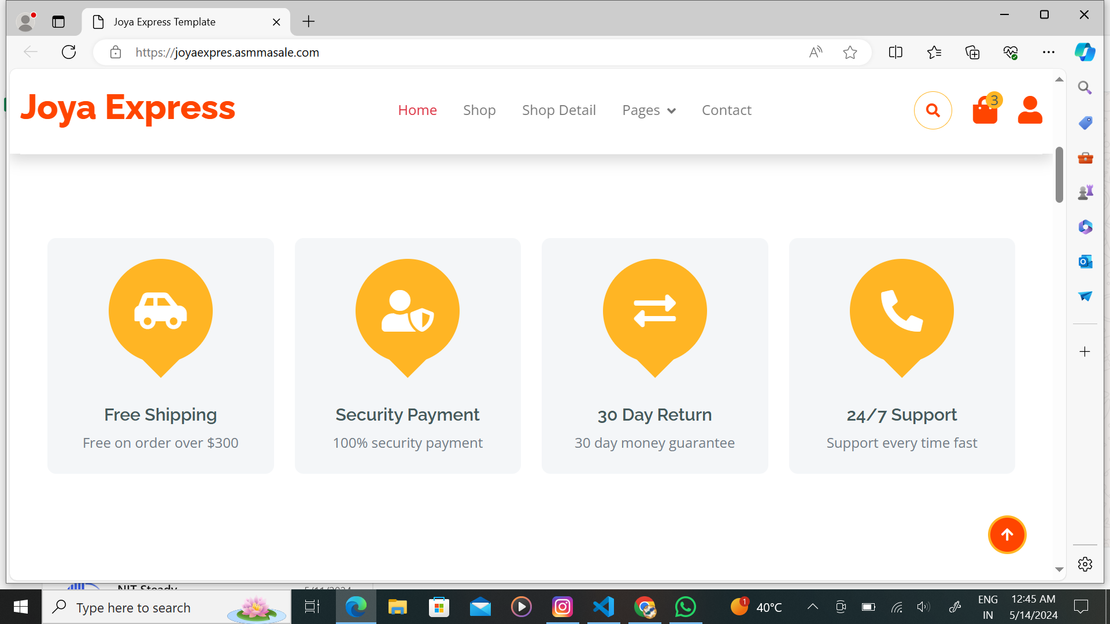Click the page vertical scrollbar thumb
This screenshot has width=1110, height=624.
point(1059,174)
